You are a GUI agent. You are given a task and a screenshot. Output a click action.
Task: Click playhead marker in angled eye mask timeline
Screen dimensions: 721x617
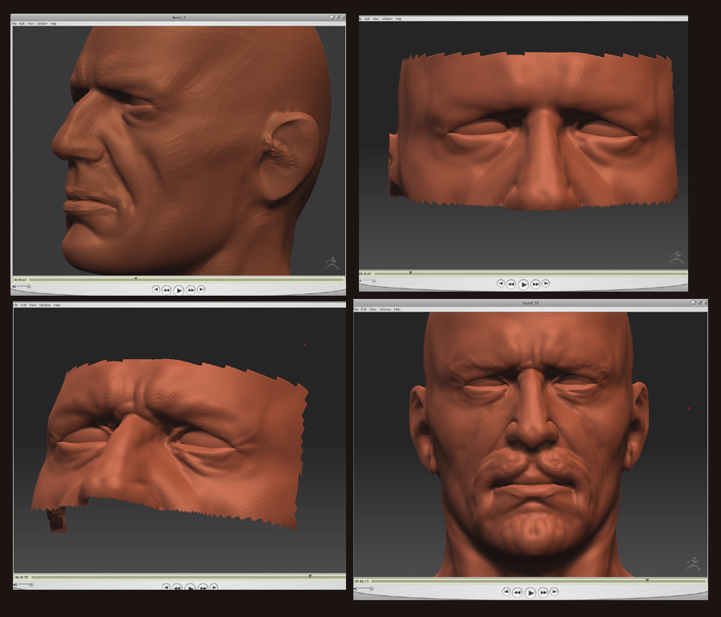point(310,576)
